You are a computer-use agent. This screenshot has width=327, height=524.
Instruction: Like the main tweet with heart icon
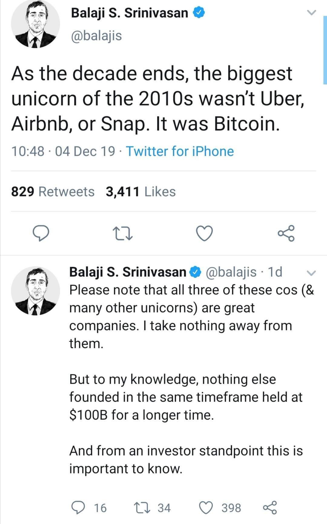pyautogui.click(x=204, y=233)
